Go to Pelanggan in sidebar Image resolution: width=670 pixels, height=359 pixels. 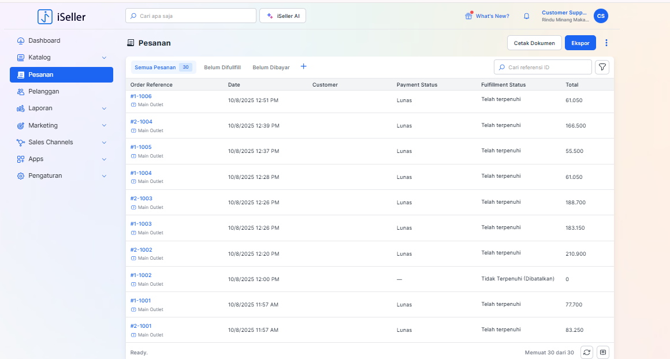pyautogui.click(x=44, y=91)
